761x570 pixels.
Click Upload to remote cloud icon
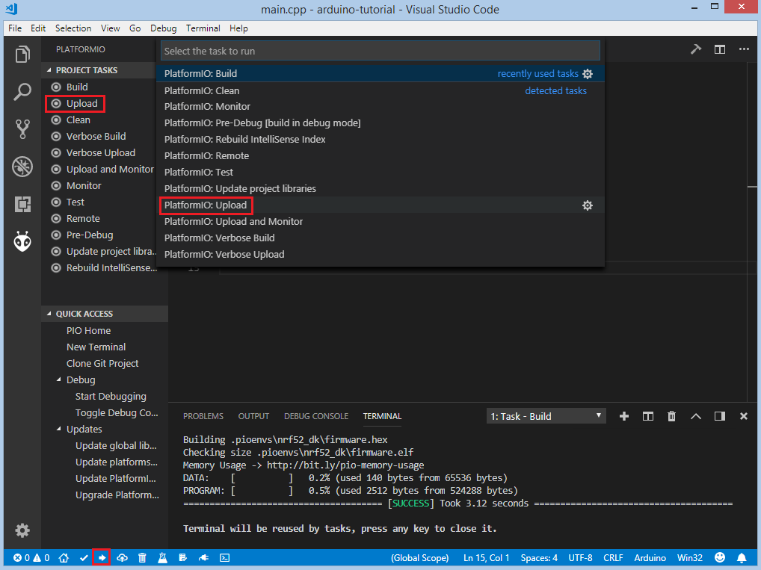(x=123, y=558)
